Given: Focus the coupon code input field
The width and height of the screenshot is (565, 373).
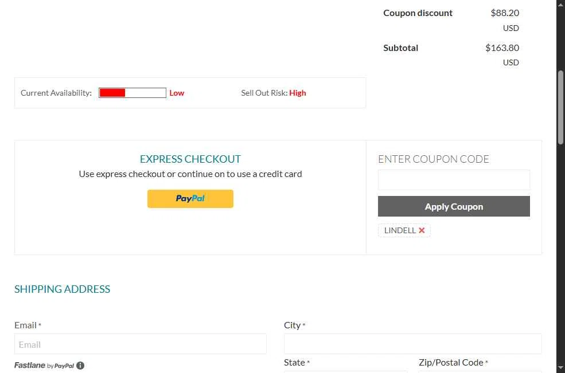Looking at the screenshot, I should tap(454, 180).
